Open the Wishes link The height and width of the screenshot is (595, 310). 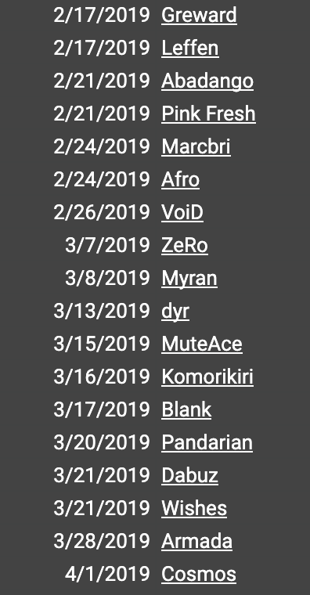[x=194, y=508]
